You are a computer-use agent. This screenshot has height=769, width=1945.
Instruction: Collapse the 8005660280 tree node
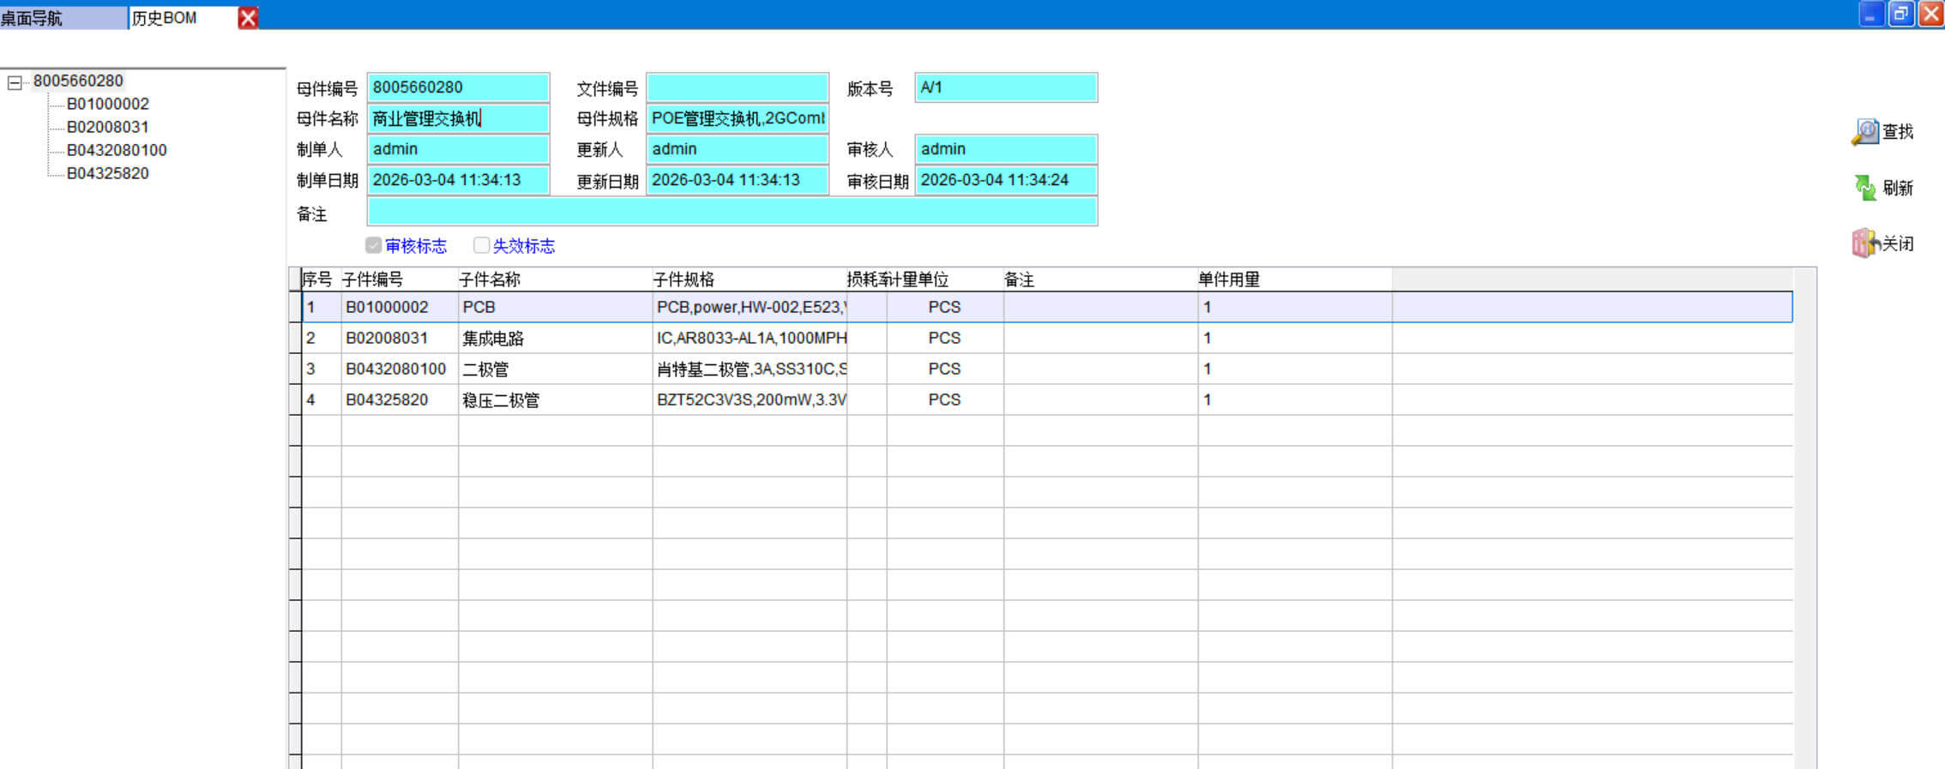click(x=15, y=82)
